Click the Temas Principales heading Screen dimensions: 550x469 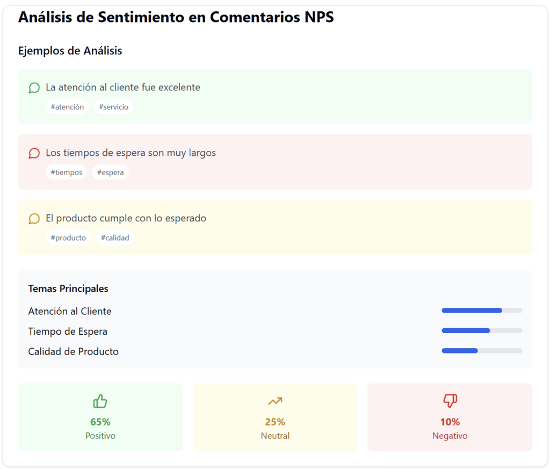pyautogui.click(x=68, y=288)
